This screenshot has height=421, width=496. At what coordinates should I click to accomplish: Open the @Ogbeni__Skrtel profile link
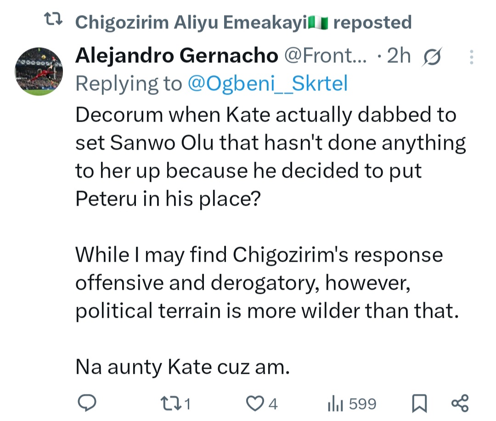coord(267,84)
